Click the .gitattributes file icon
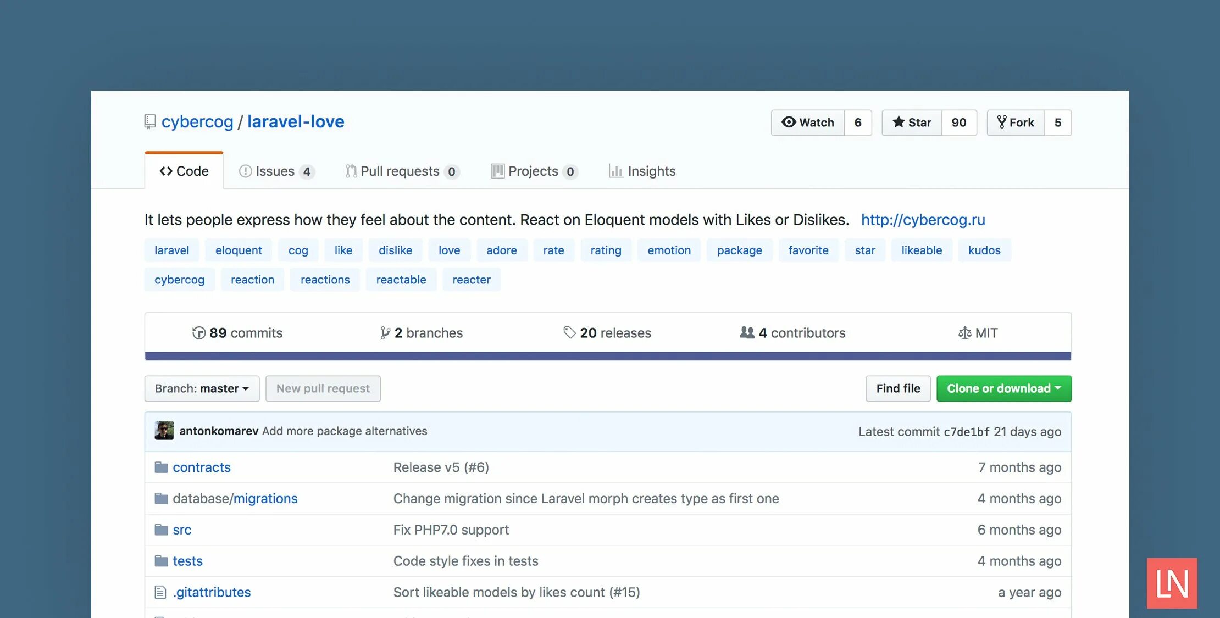1220x618 pixels. pyautogui.click(x=160, y=592)
